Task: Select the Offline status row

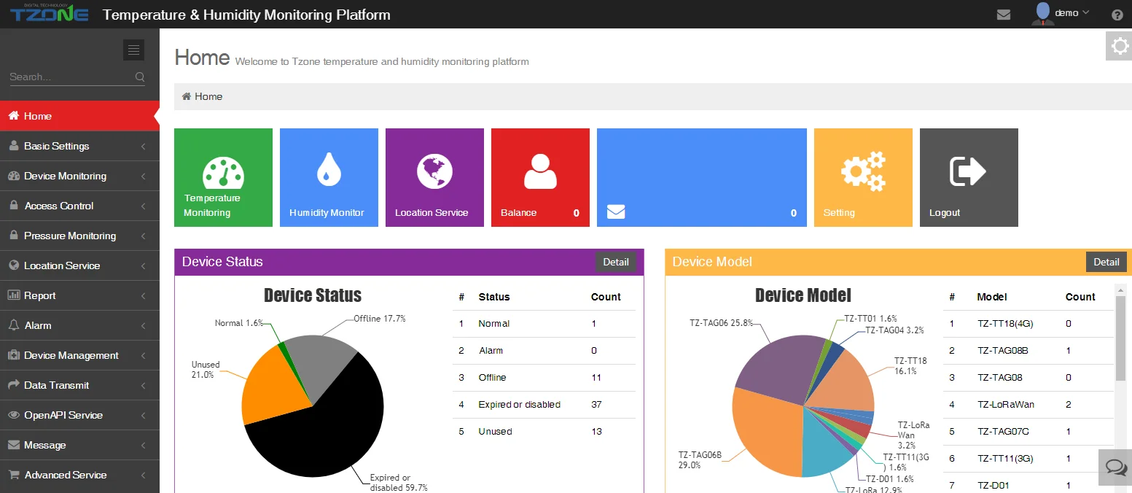Action: click(x=544, y=378)
